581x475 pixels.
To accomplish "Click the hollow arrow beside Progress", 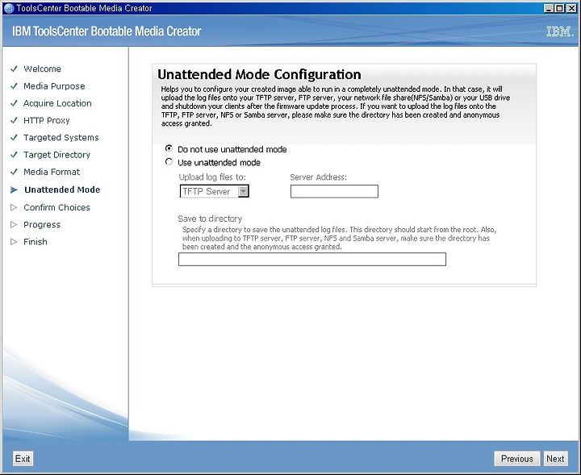I will click(14, 224).
